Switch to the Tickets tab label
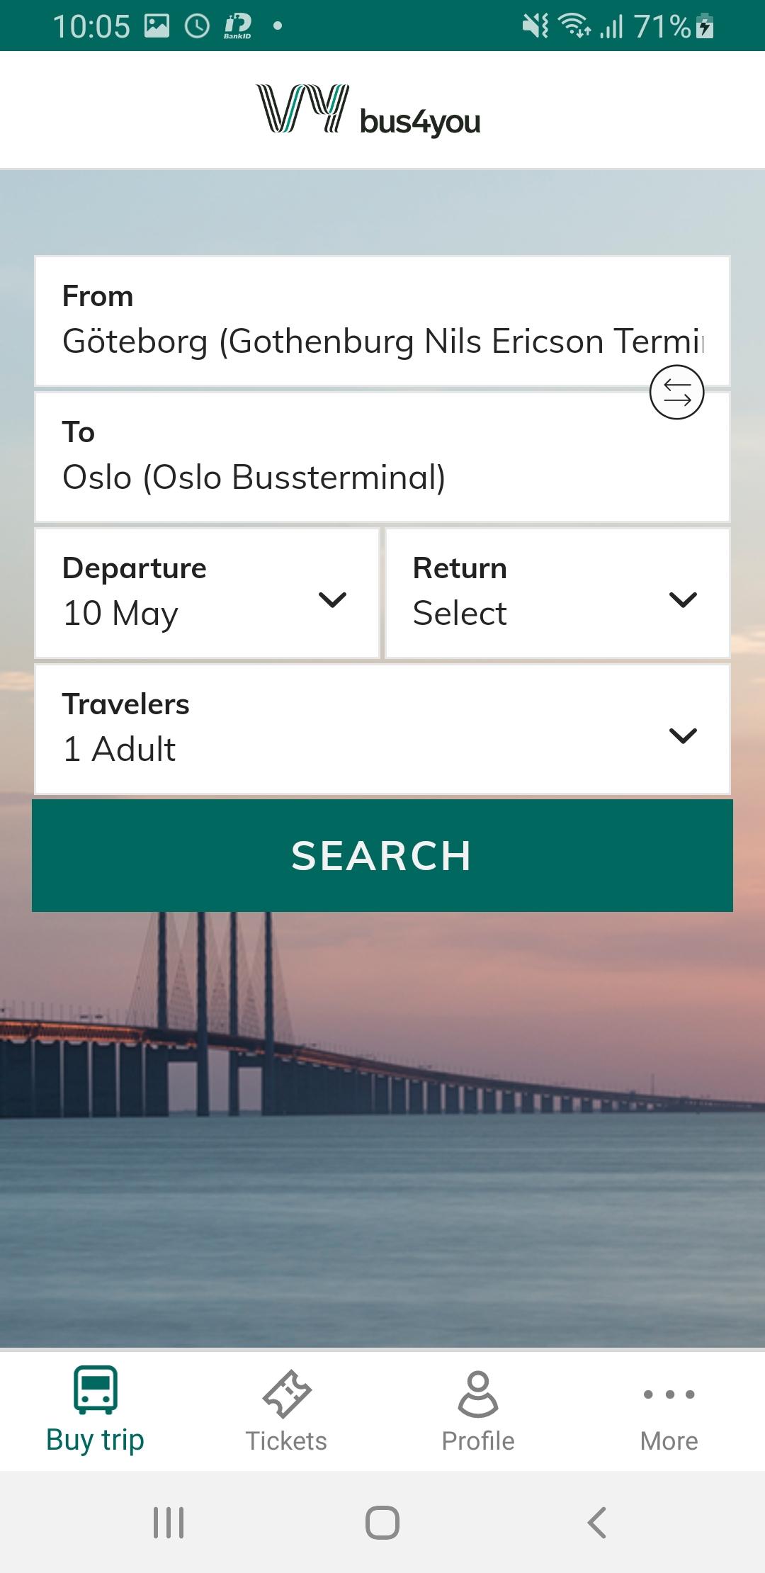765x1573 pixels. pos(286,1441)
